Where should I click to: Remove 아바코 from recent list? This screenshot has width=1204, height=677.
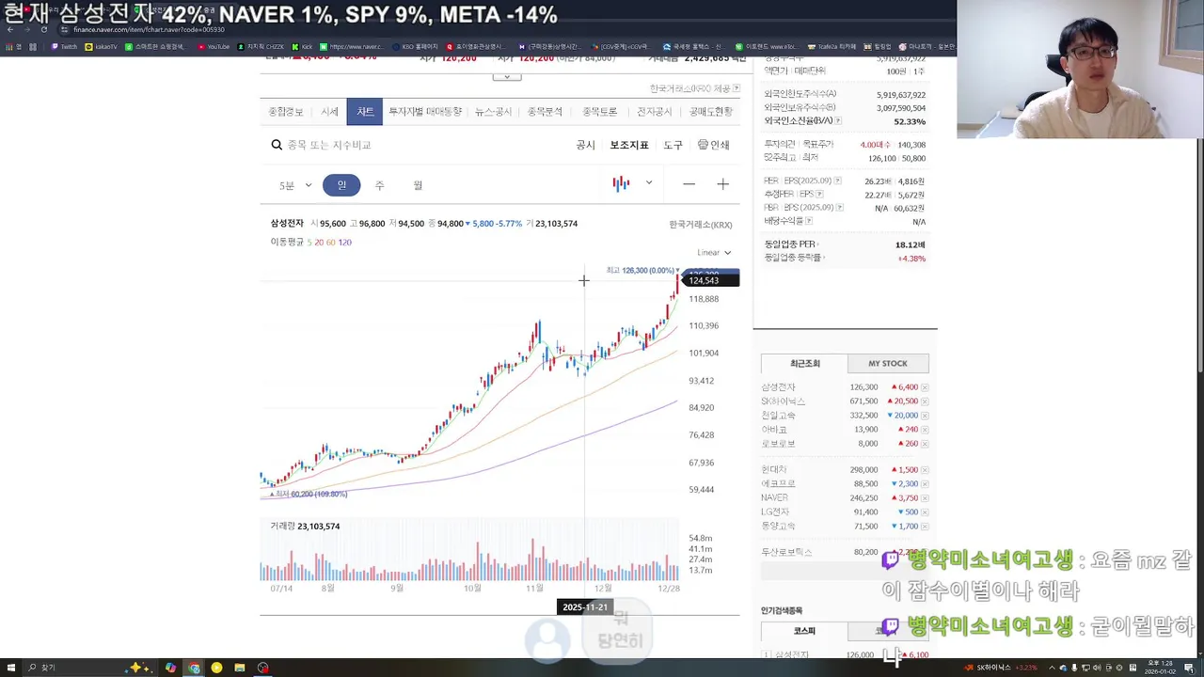tap(925, 430)
